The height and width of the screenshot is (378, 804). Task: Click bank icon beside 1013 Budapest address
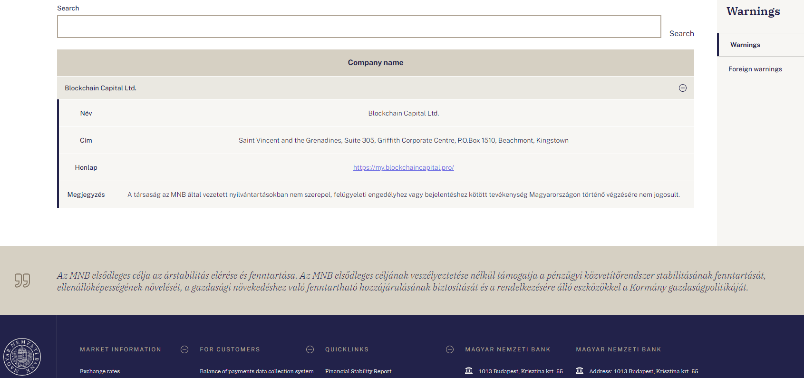[469, 370]
